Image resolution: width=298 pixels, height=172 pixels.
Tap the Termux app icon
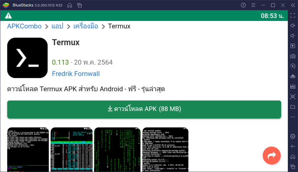tap(27, 58)
